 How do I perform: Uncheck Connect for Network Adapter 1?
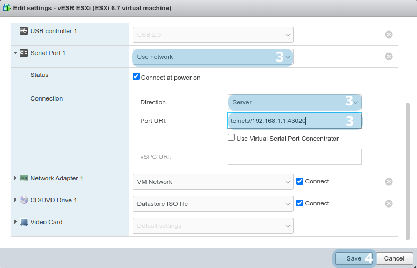pos(300,181)
